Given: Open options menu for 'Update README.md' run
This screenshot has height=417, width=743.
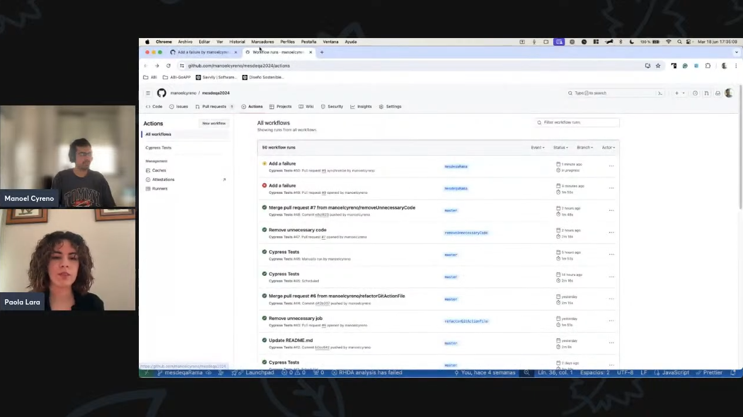Looking at the screenshot, I should point(611,343).
